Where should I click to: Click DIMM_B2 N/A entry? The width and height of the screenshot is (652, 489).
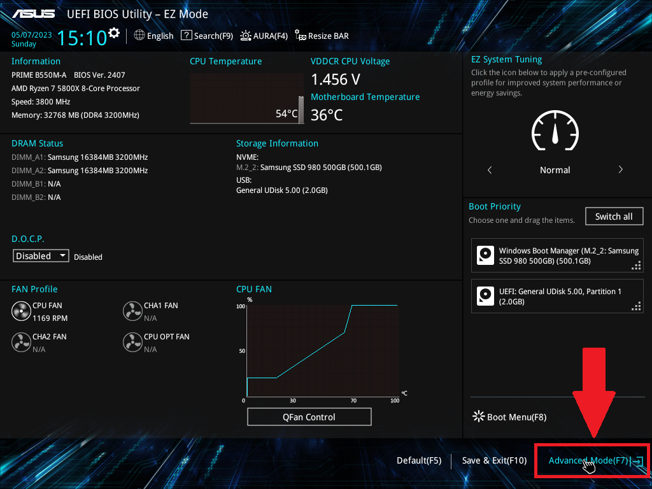[x=36, y=197]
